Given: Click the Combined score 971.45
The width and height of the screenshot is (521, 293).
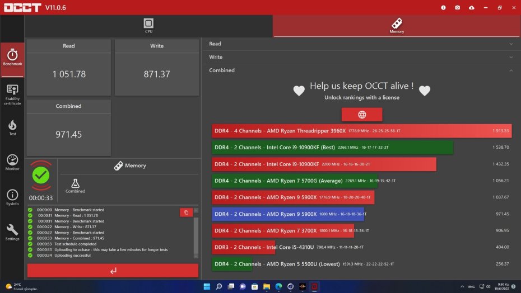Looking at the screenshot, I should point(68,134).
